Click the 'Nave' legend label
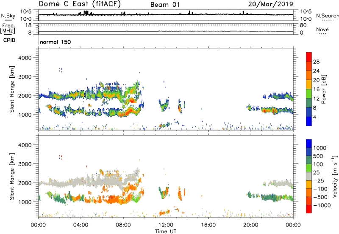339x234 pixels. click(x=322, y=30)
